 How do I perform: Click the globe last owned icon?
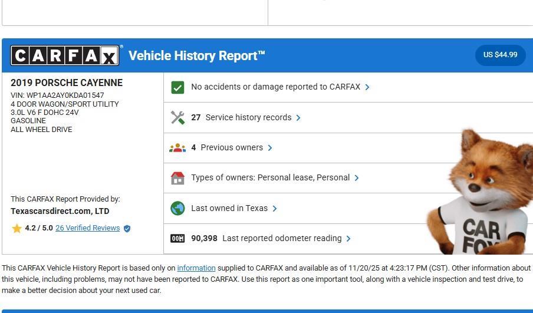(177, 208)
